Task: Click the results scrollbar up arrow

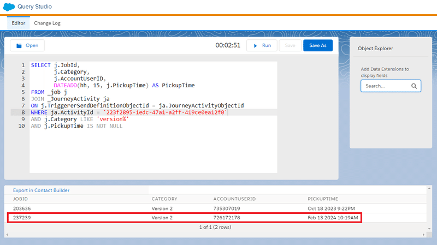Action: tap(429, 188)
